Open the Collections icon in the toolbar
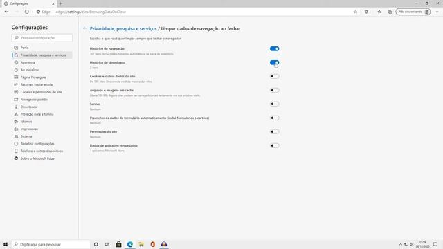The image size is (443, 249). click(390, 12)
